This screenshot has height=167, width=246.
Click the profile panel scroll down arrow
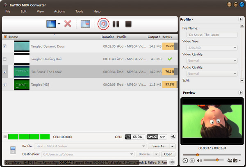click(242, 80)
